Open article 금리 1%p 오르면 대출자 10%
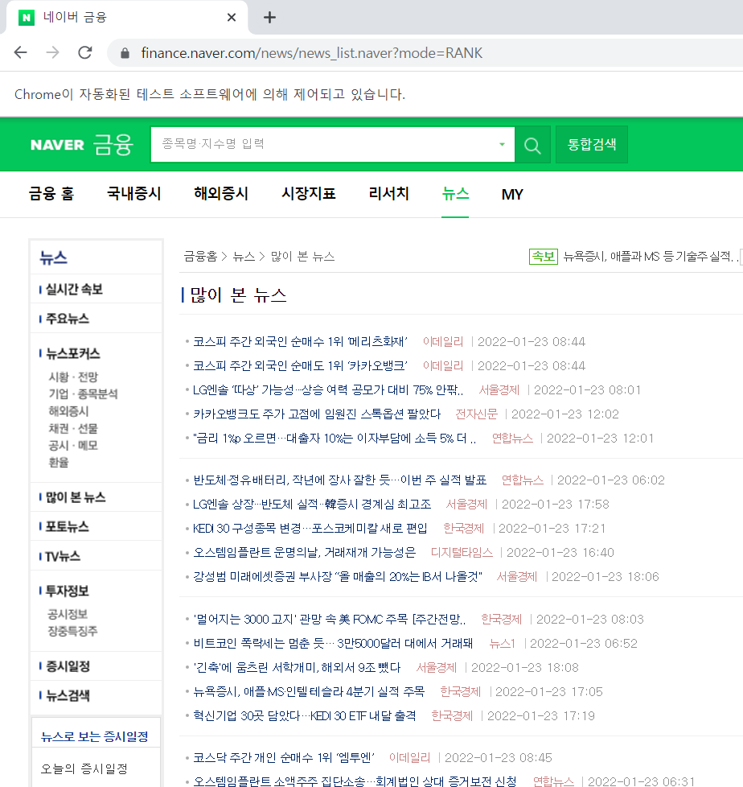 click(x=335, y=439)
